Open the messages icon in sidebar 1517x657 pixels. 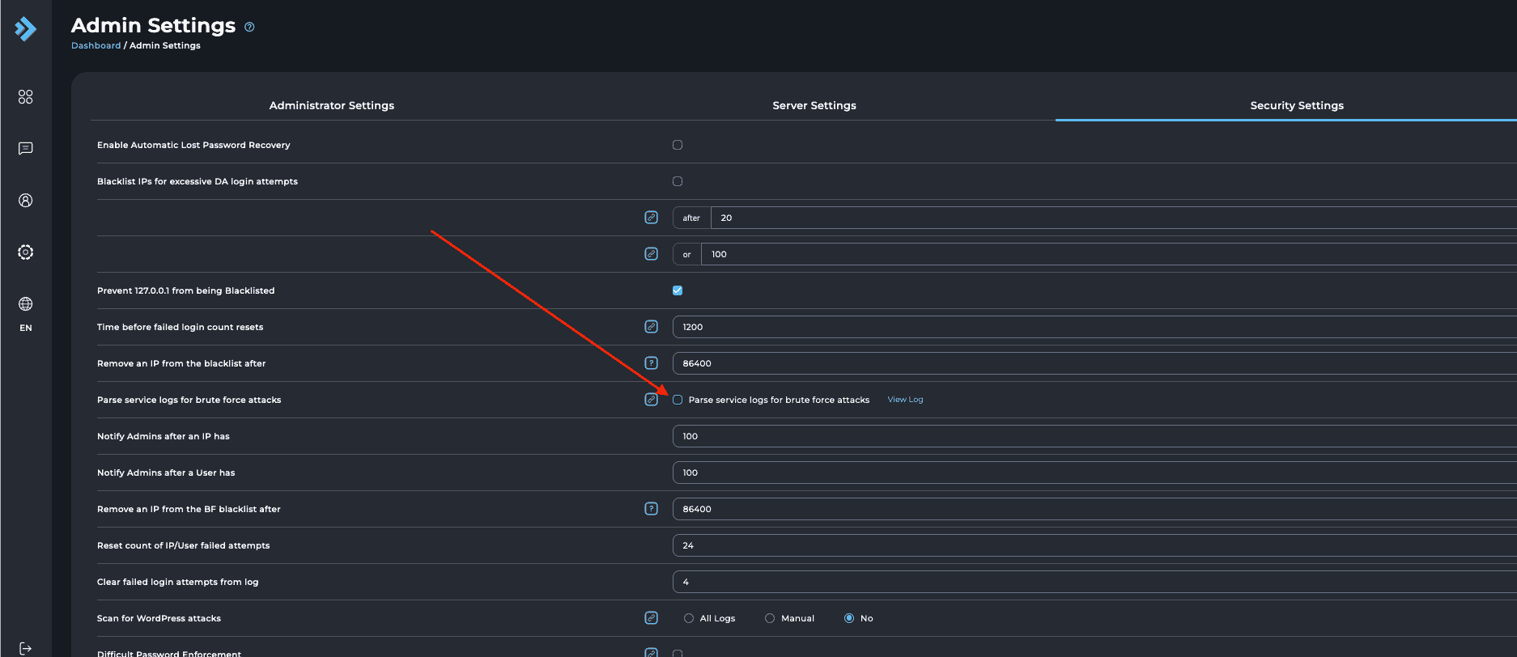pos(26,149)
